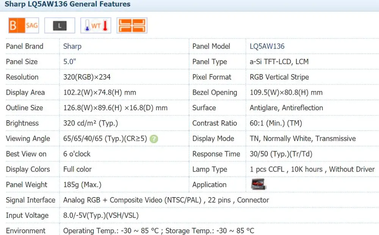Click the 1 pcs CCFL, 10K hours value
Viewport: 379px width, 235px height.
(x=312, y=170)
